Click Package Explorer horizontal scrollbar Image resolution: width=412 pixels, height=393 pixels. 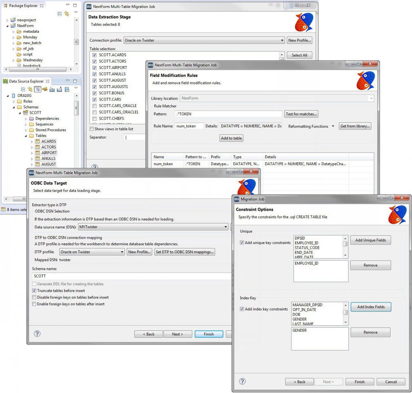[x=38, y=69]
